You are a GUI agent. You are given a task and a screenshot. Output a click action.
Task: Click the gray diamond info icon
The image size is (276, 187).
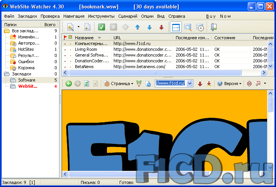[x=125, y=27]
